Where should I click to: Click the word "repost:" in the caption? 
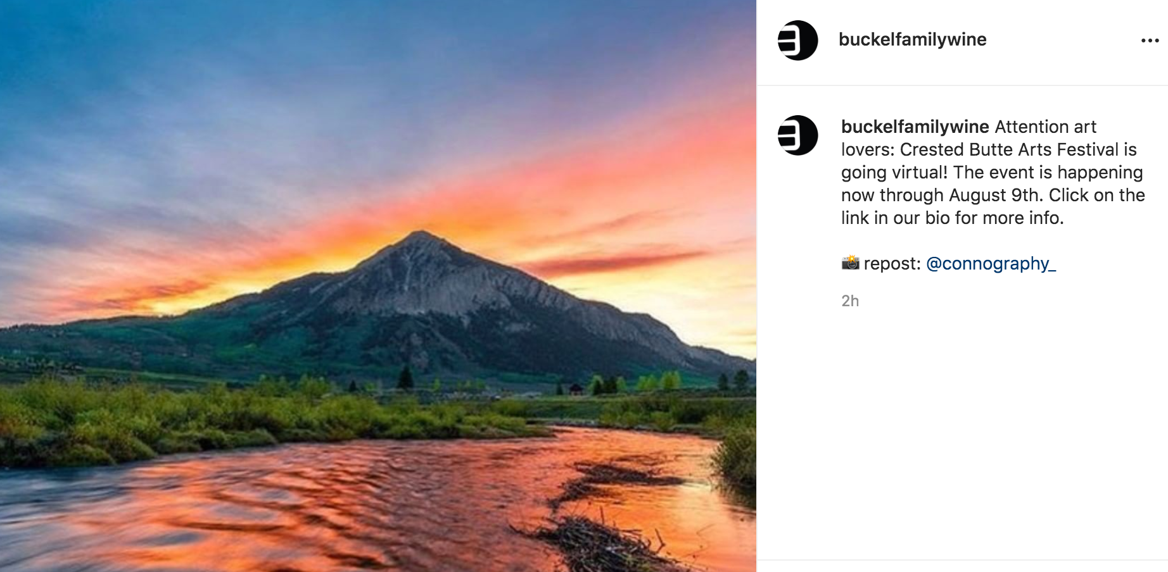(892, 263)
